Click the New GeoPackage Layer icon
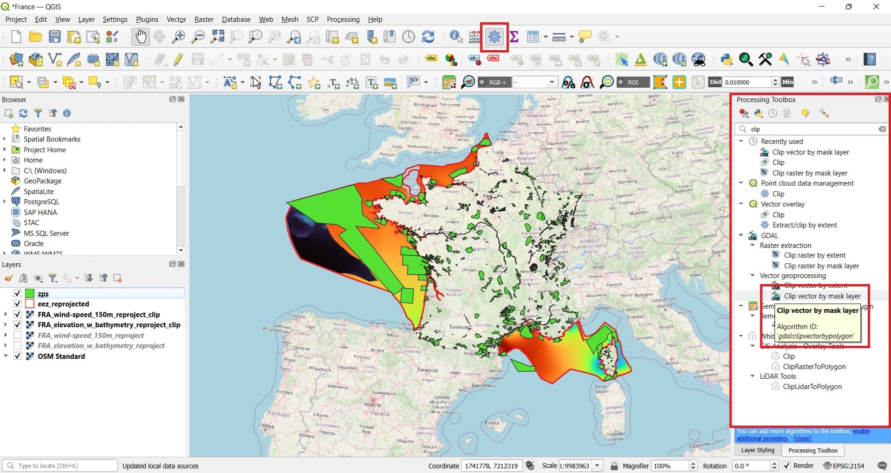891x473 pixels. click(35, 59)
